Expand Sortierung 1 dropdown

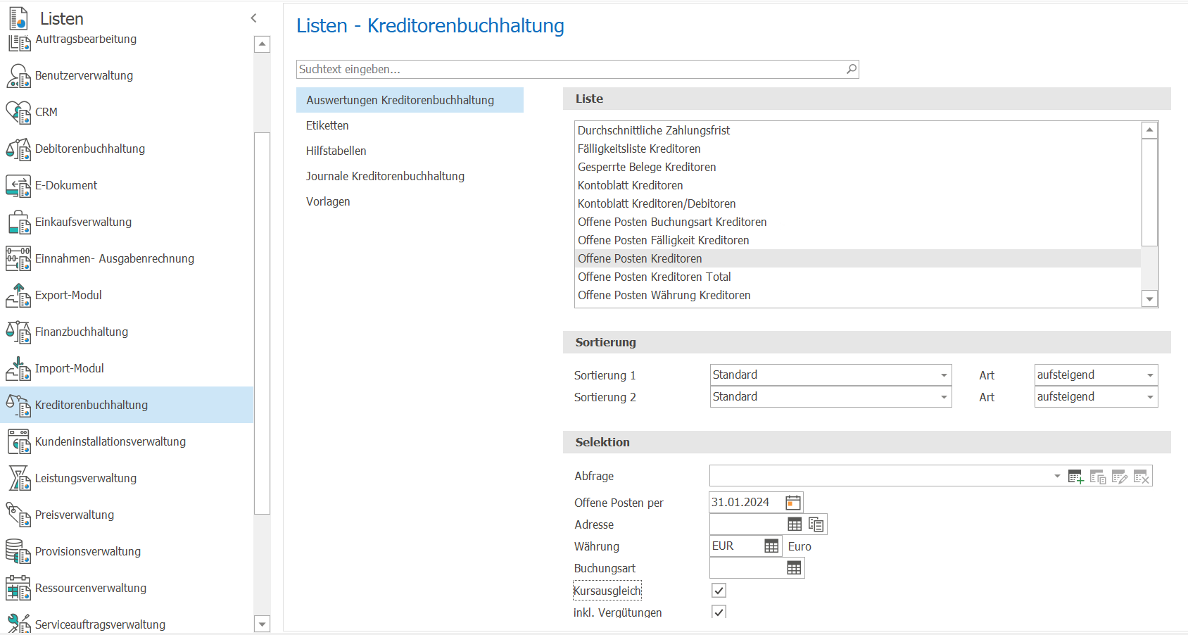point(944,375)
